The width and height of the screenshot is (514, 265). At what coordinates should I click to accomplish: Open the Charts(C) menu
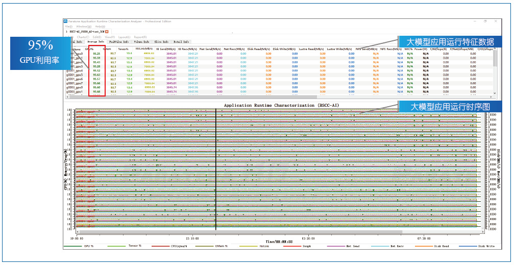[x=83, y=37]
